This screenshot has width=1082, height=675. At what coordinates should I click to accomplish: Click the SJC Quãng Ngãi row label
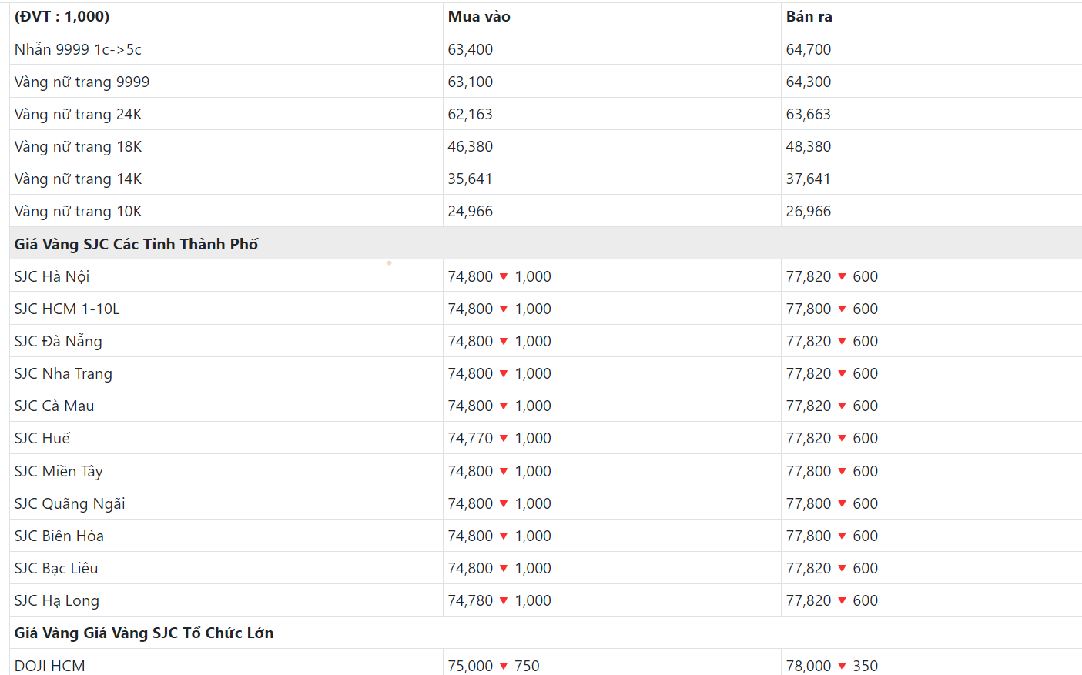click(x=70, y=503)
